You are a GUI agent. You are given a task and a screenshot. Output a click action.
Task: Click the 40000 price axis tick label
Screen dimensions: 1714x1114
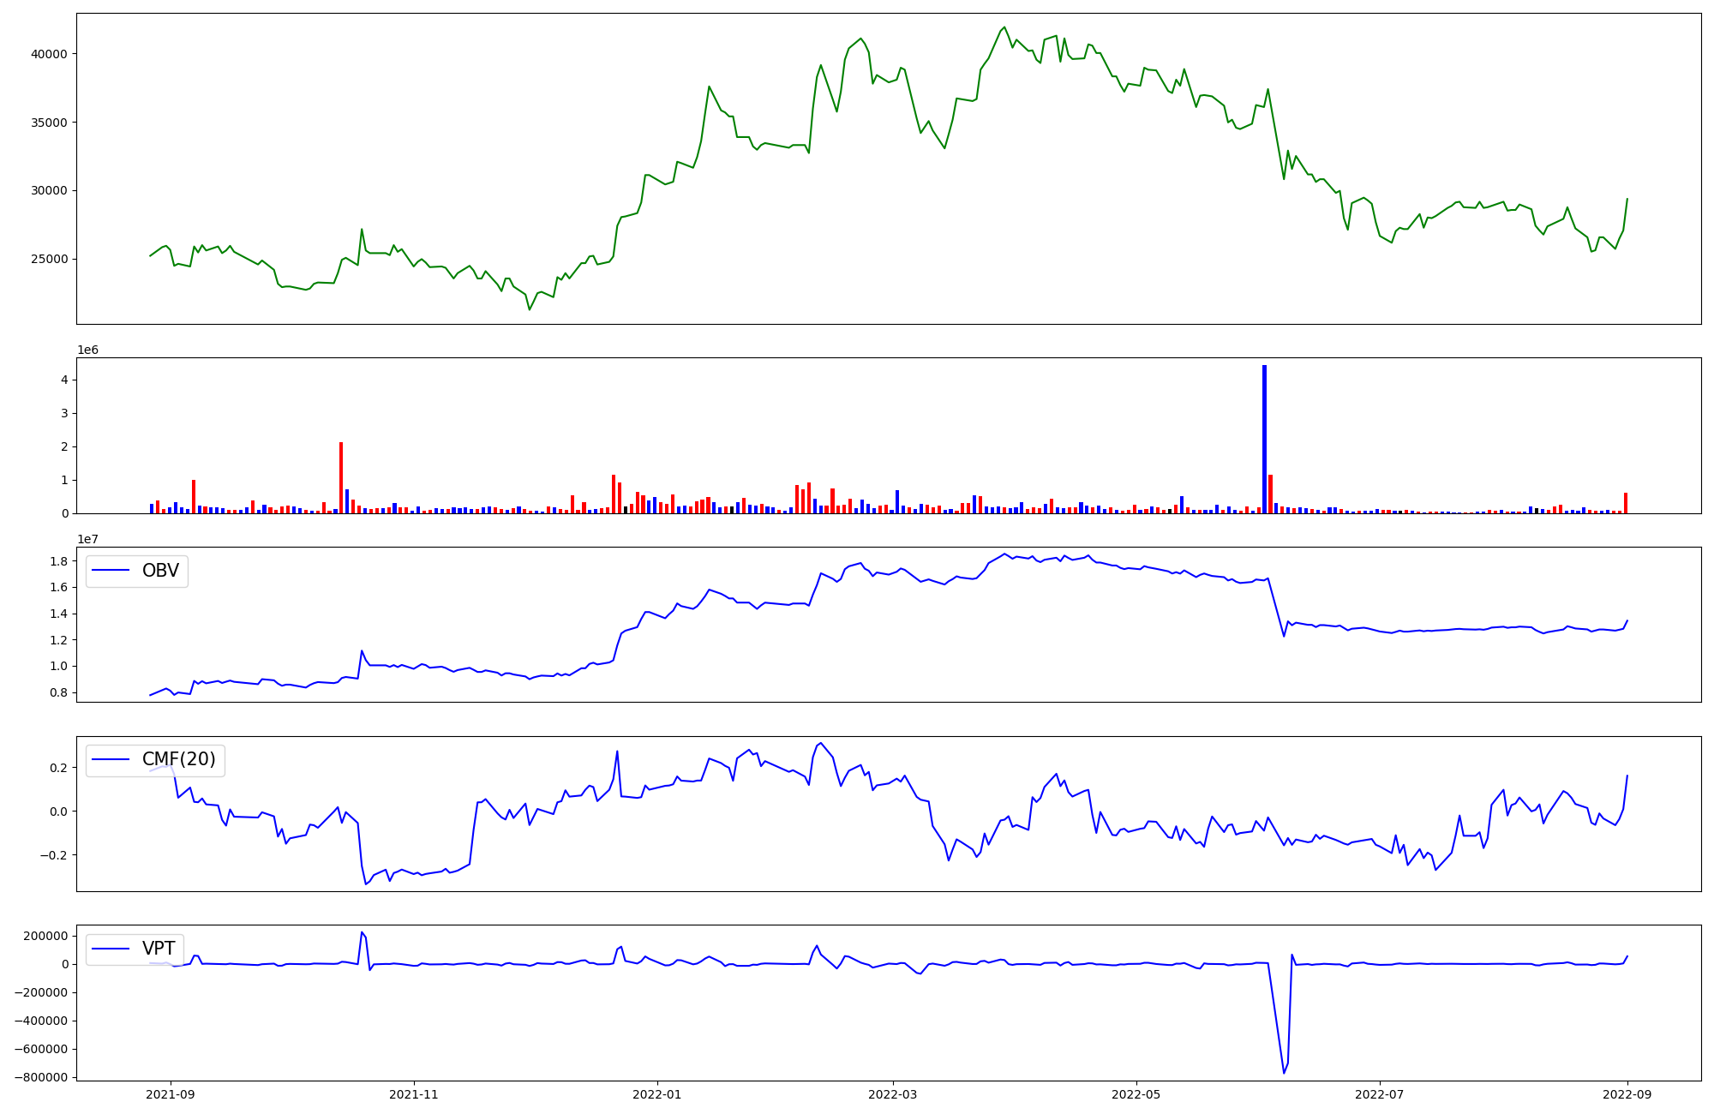49,54
